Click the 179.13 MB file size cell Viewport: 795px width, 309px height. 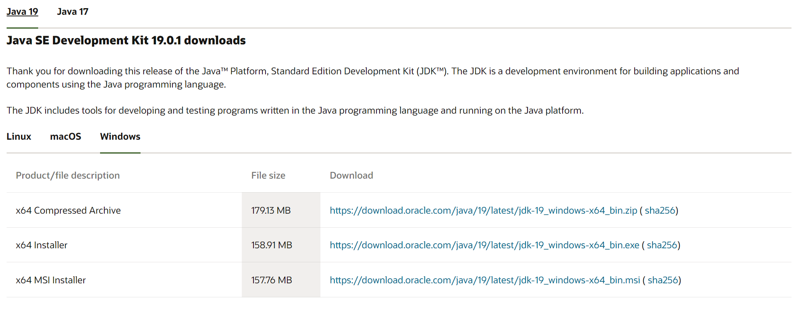281,210
